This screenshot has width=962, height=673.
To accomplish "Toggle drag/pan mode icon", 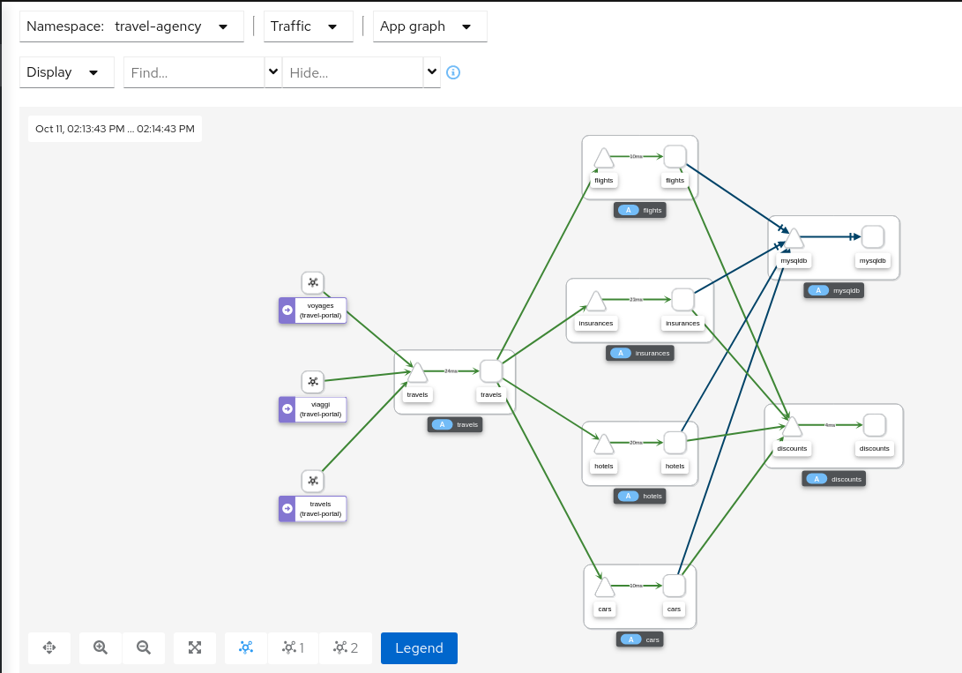I will 49,647.
